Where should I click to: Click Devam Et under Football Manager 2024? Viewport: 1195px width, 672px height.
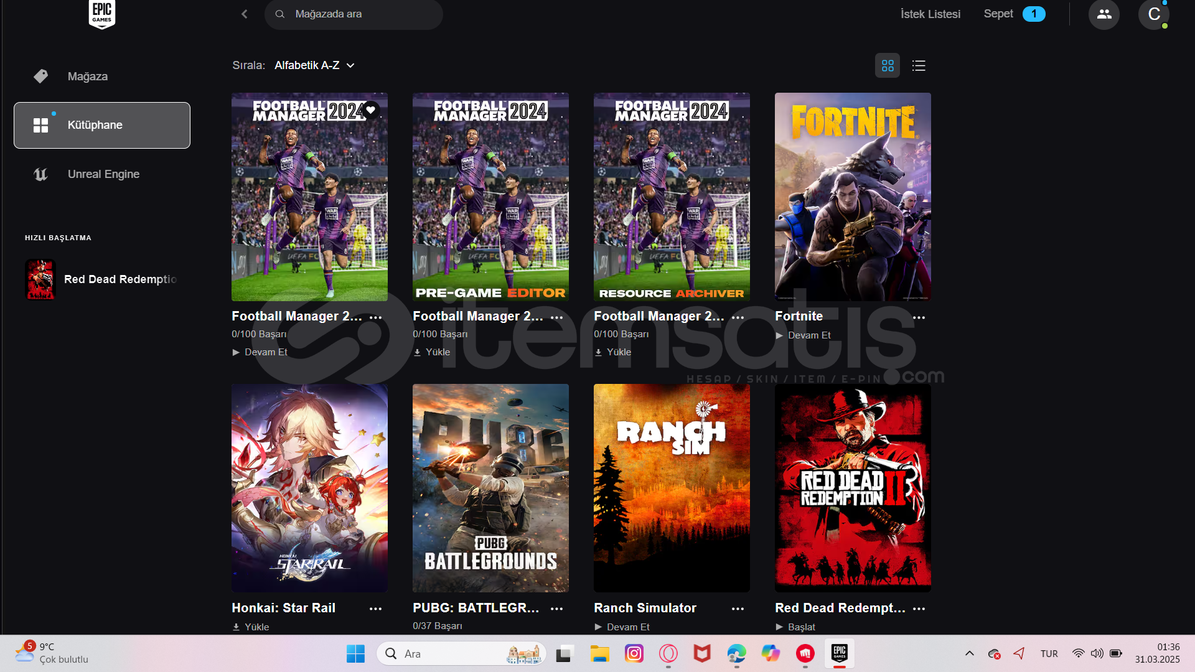[260, 352]
